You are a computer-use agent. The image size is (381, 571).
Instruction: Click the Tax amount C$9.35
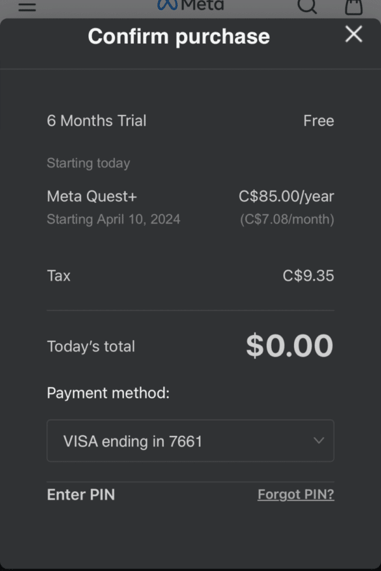point(308,276)
